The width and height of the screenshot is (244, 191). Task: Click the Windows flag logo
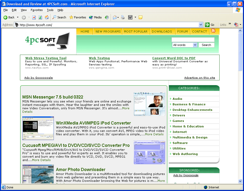238,10
